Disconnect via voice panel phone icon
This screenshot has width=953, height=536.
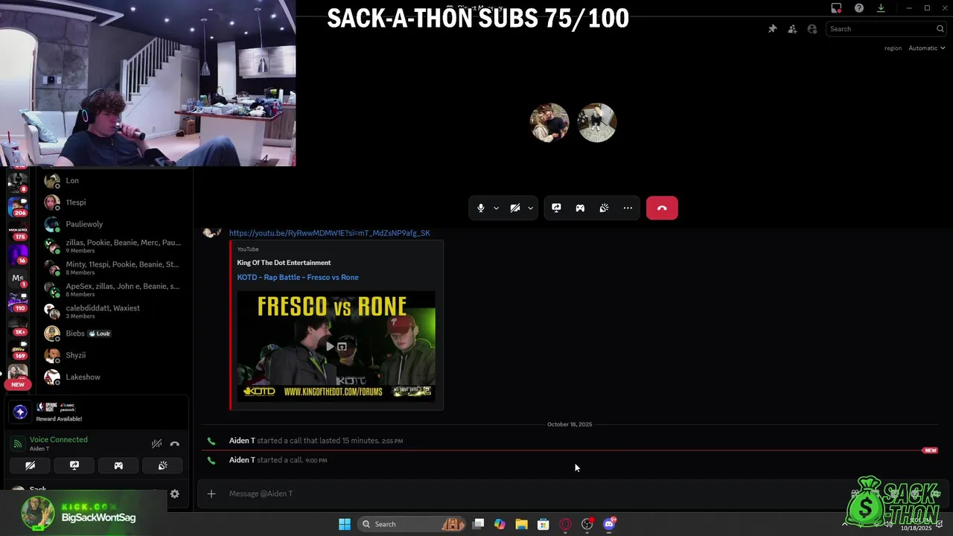pos(175,444)
